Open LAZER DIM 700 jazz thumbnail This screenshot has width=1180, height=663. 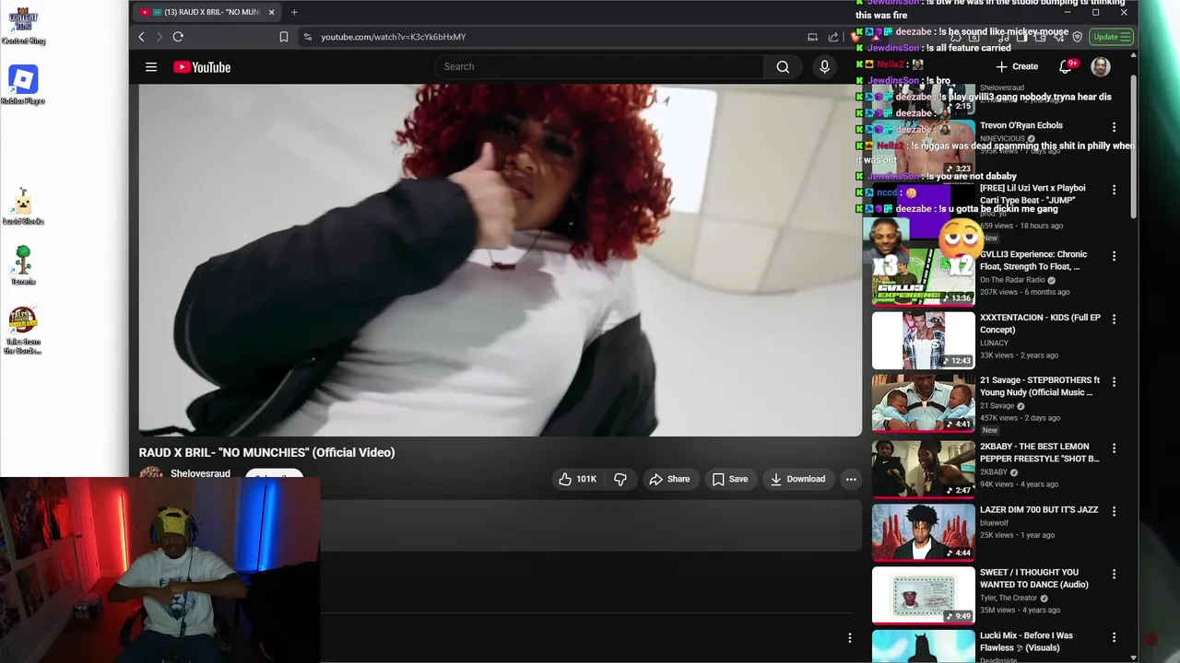point(923,531)
